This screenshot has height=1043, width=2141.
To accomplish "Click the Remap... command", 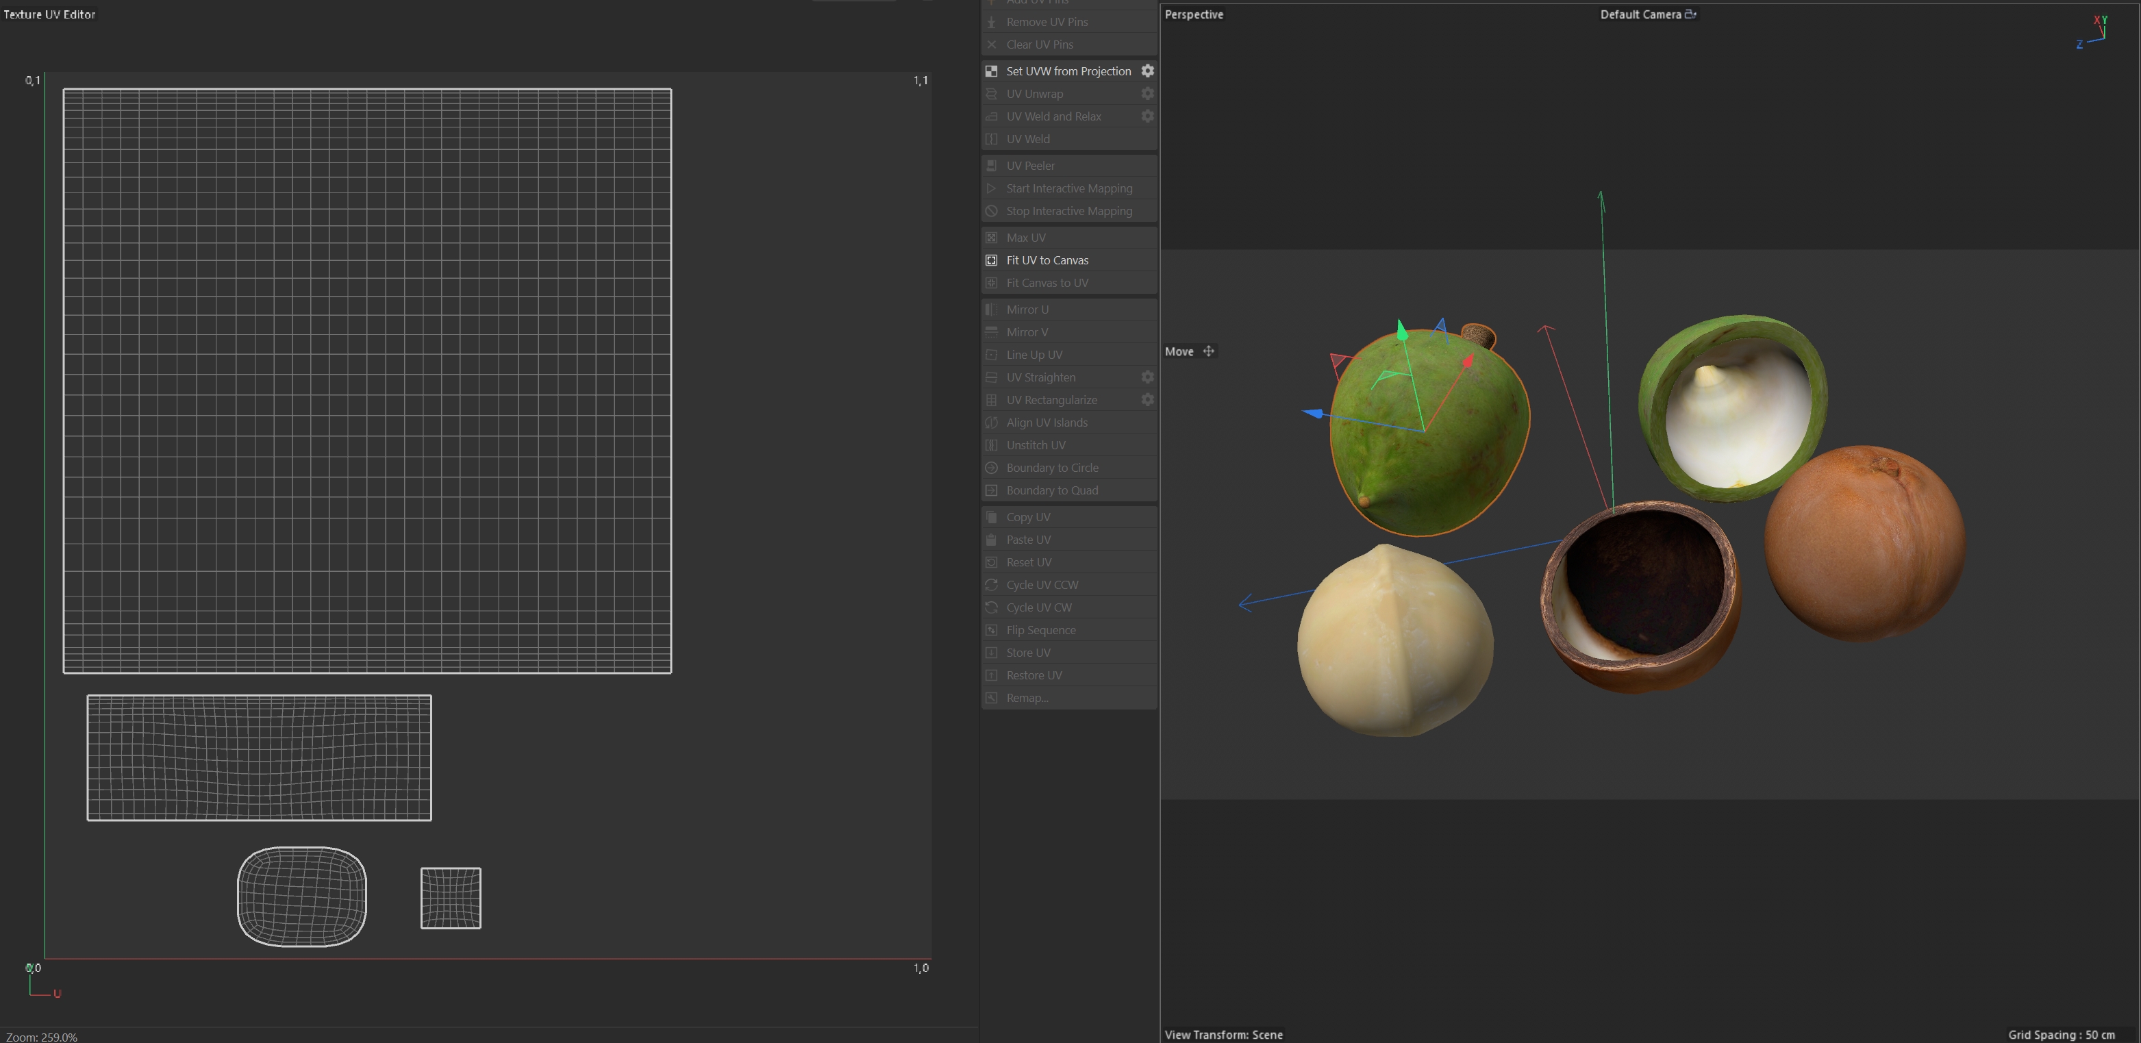I will (1027, 698).
